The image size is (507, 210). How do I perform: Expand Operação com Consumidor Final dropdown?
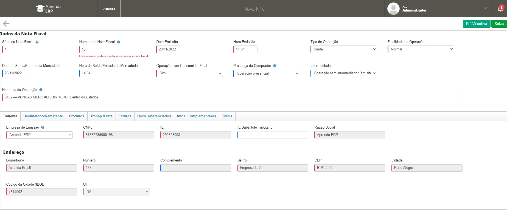[189, 73]
